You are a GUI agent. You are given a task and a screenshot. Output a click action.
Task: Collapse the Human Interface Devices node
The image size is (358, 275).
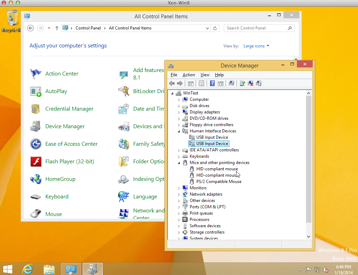179,131
